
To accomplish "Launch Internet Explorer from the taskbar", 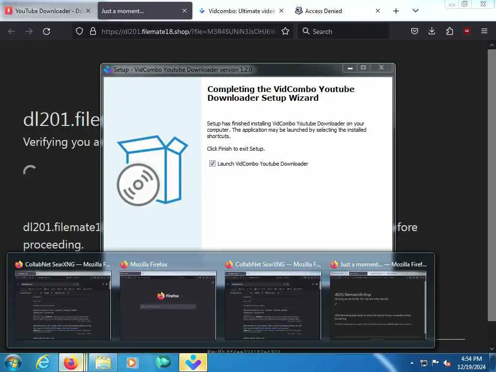I will coord(43,362).
